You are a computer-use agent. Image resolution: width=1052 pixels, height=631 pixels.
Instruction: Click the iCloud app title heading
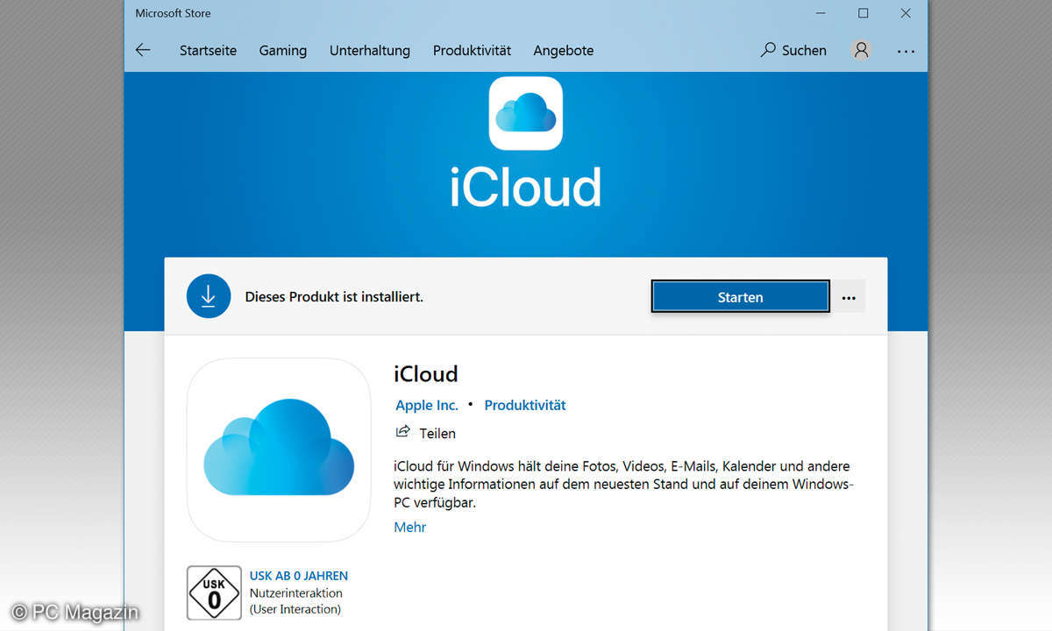click(426, 373)
